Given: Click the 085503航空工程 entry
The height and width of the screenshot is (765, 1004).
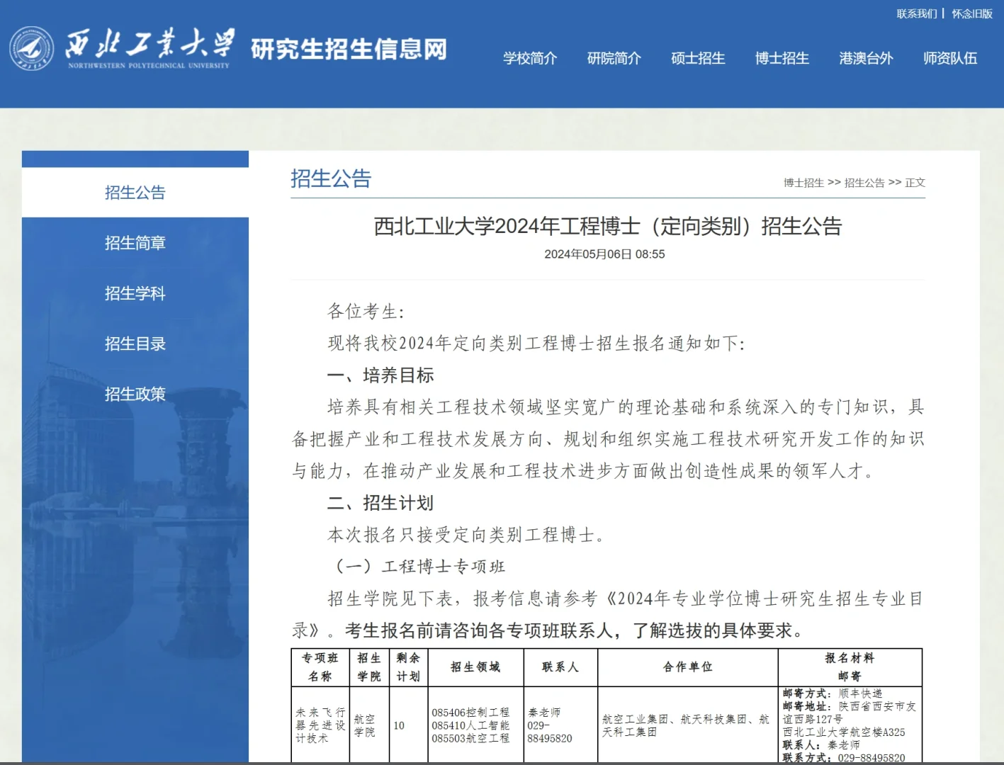Looking at the screenshot, I should point(470,738).
